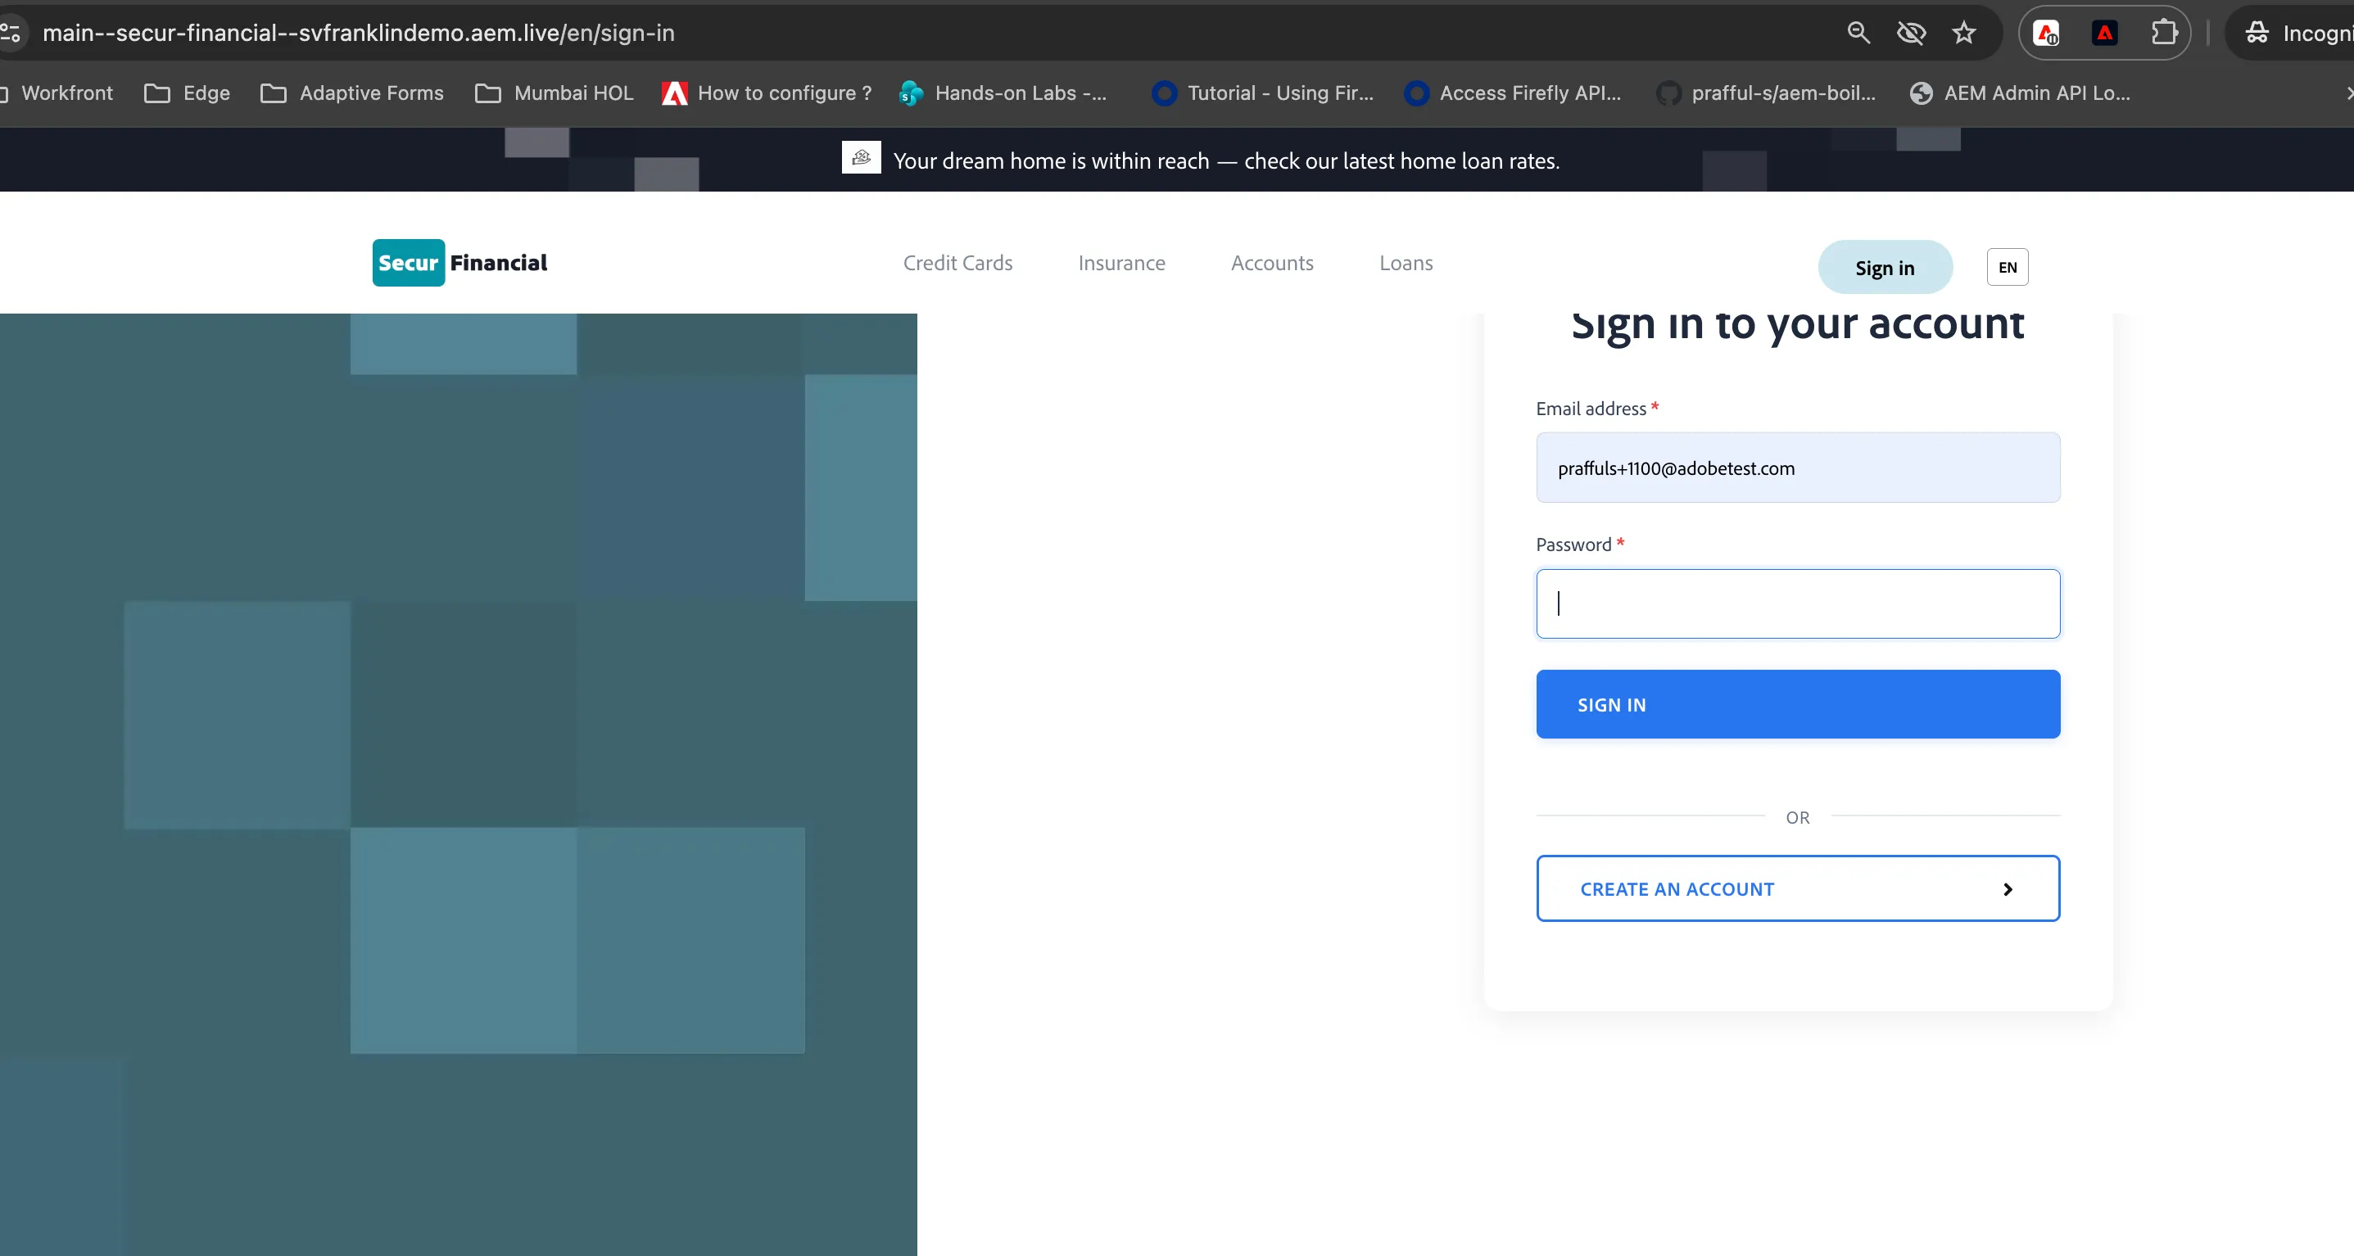Open 'Access Firefly API...' bookmark
The image size is (2354, 1256).
(x=1514, y=93)
